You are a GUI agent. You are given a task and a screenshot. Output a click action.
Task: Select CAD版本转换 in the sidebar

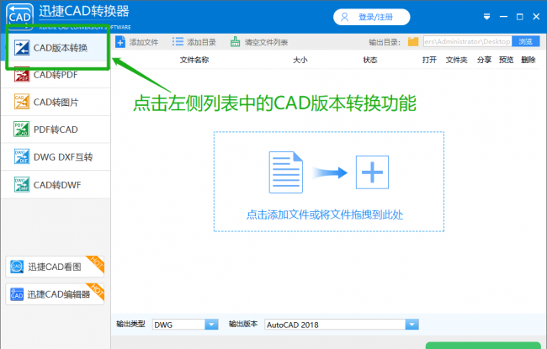point(56,48)
